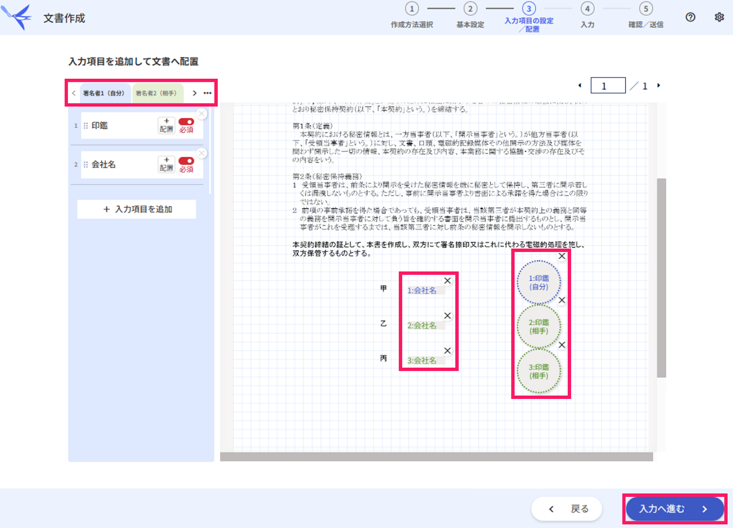Screen dimensions: 733x528
Task: Go to step 2 基本設定
Action: tap(470, 16)
